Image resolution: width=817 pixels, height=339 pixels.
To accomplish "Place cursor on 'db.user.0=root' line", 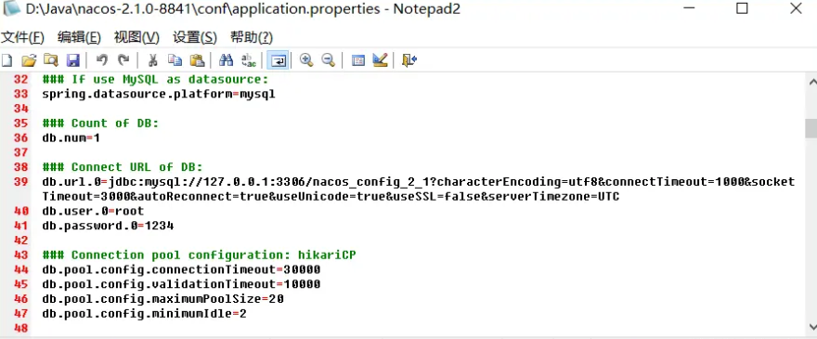I will [93, 211].
